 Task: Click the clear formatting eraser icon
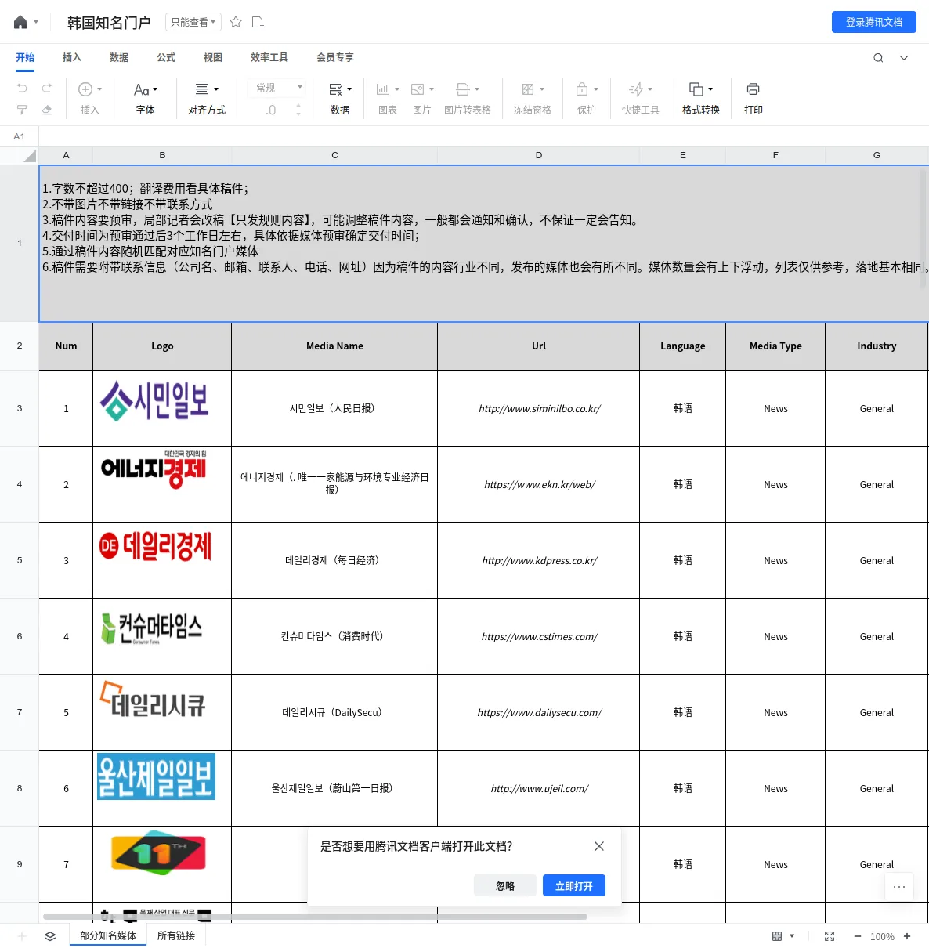pyautogui.click(x=47, y=110)
